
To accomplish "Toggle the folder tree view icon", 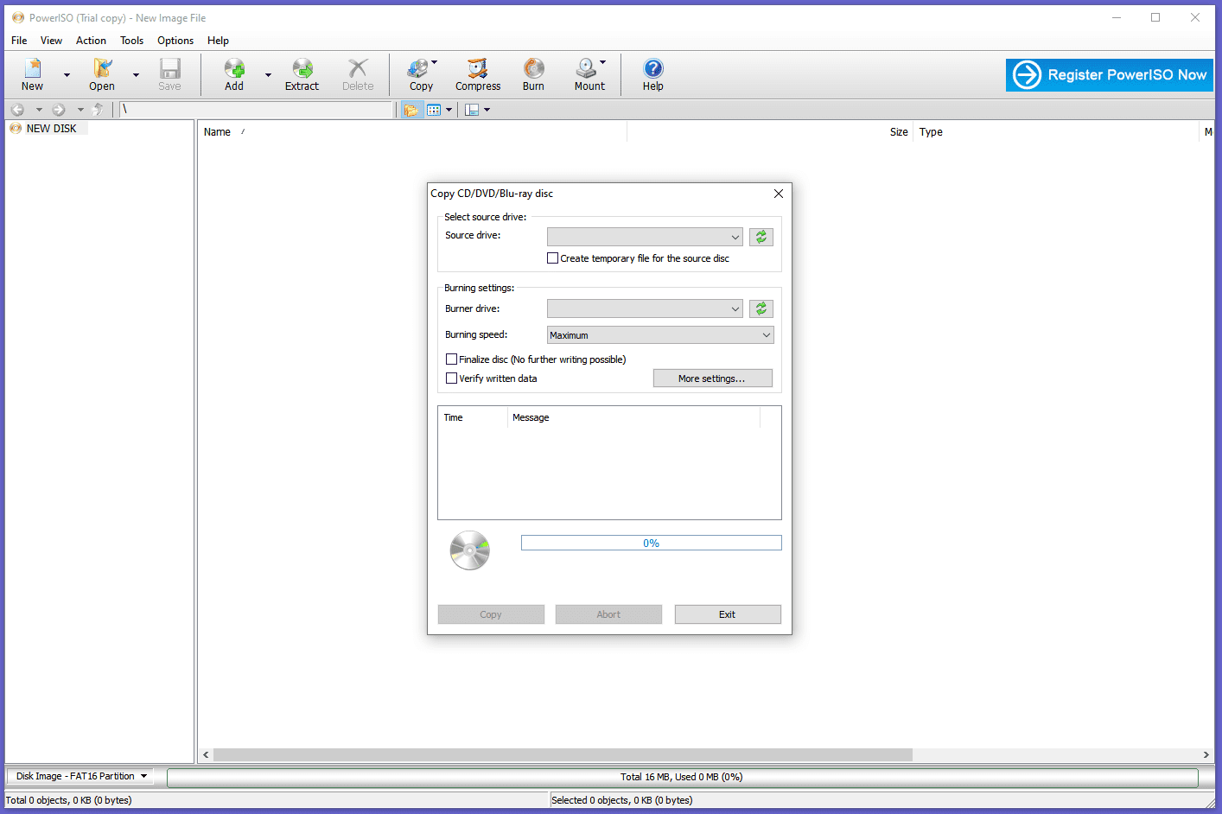I will (x=411, y=110).
